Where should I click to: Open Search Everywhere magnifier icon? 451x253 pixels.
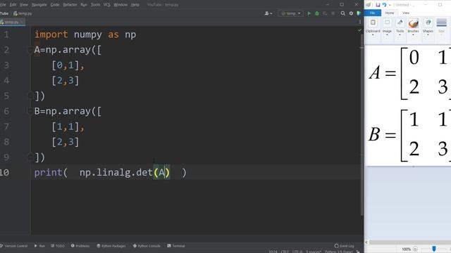click(x=343, y=13)
